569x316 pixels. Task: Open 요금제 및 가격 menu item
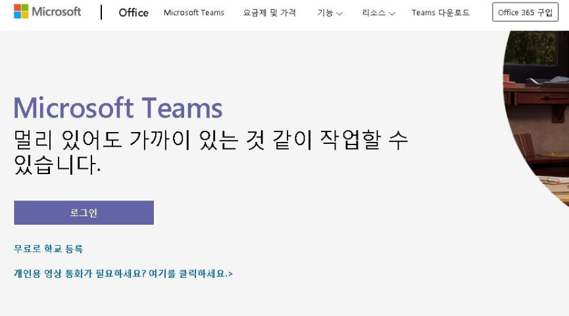pyautogui.click(x=269, y=12)
